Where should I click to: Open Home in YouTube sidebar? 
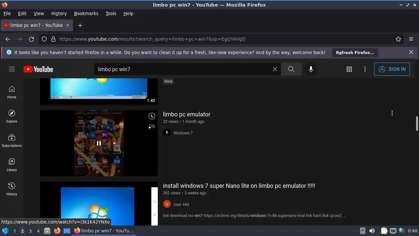point(12,92)
